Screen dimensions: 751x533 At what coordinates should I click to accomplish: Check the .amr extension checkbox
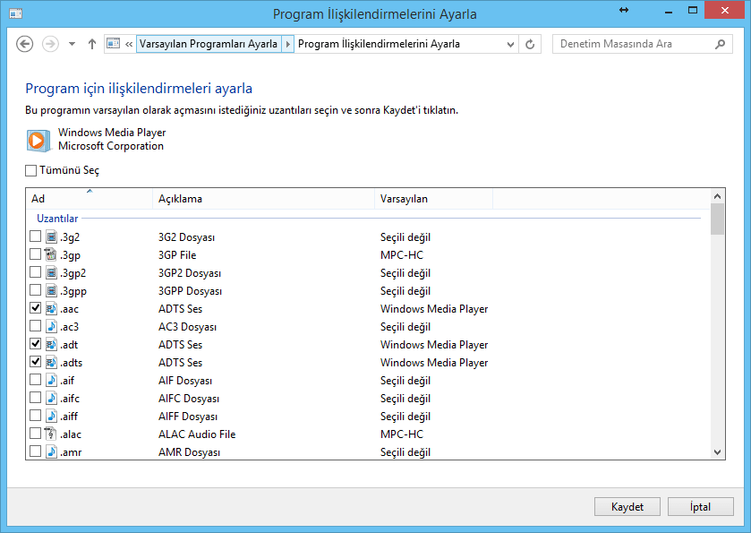point(36,451)
